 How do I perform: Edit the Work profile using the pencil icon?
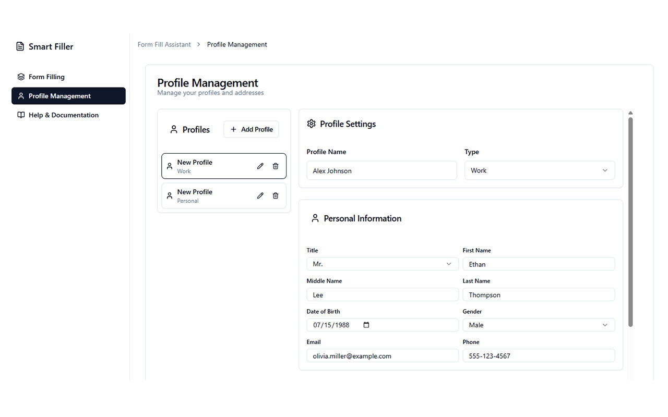(x=260, y=166)
